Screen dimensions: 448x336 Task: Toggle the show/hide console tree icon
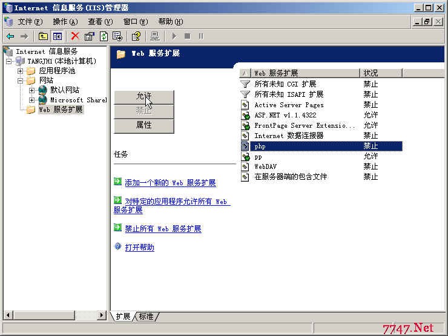pyautogui.click(x=57, y=36)
